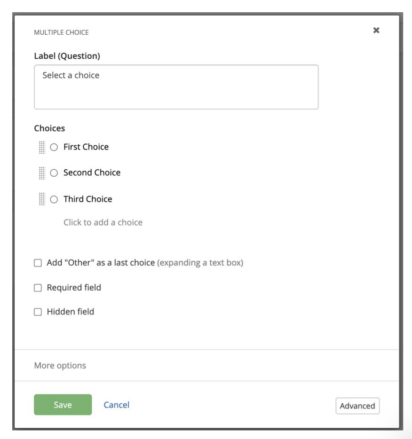The image size is (412, 439).
Task: Tick the Hidden field checkbox
Action: coord(38,312)
